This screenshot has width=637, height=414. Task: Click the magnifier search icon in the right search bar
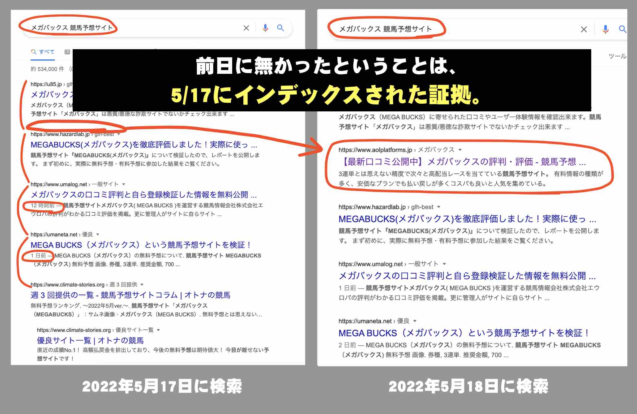[622, 30]
